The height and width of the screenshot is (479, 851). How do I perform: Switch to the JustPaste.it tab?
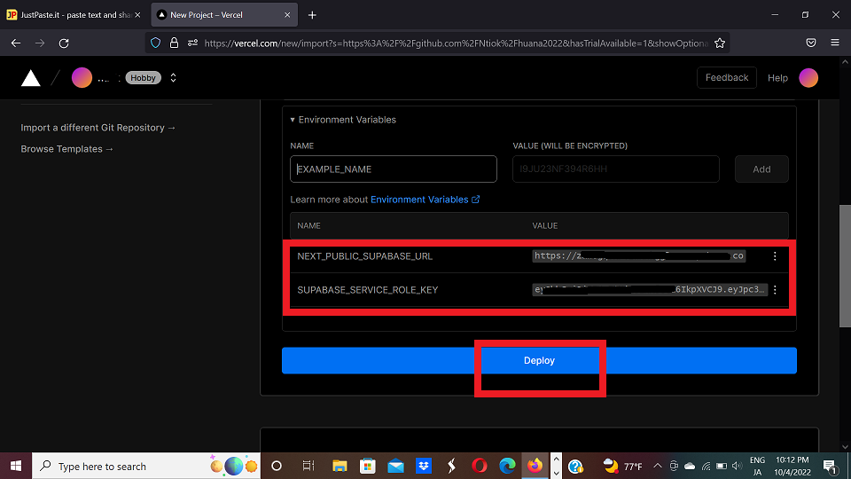click(x=74, y=15)
